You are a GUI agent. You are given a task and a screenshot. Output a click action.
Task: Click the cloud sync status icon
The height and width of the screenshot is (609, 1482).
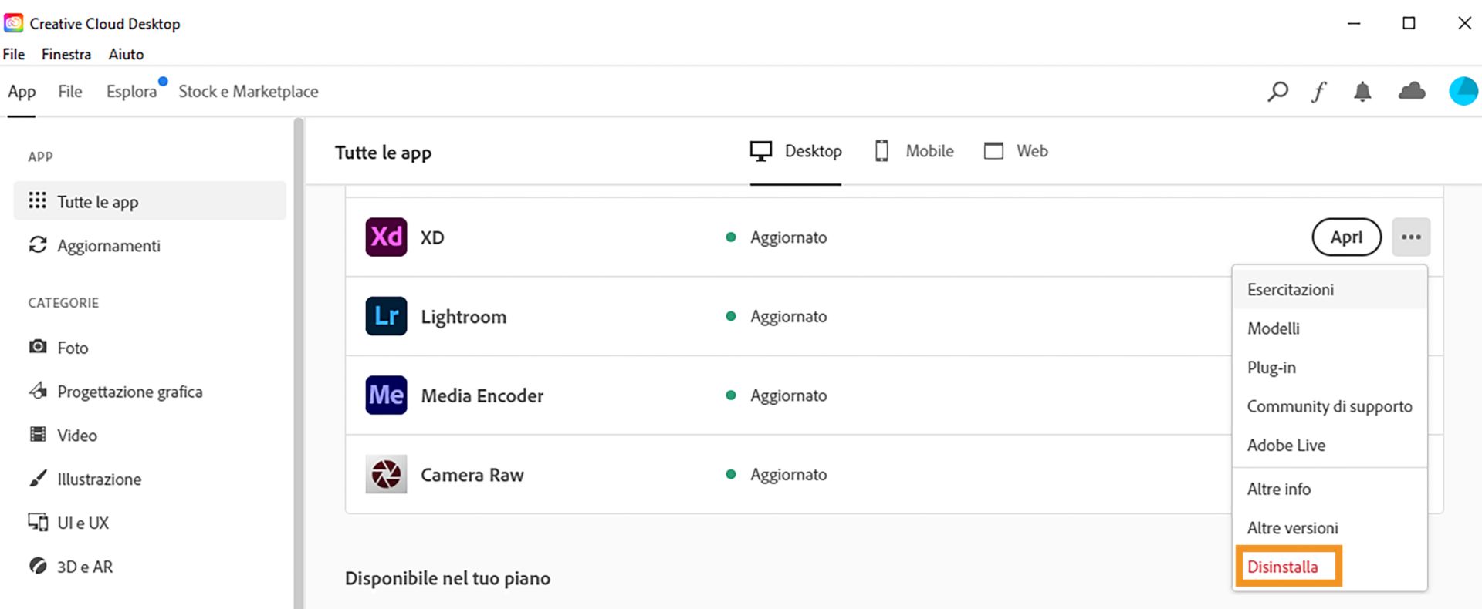[1412, 91]
